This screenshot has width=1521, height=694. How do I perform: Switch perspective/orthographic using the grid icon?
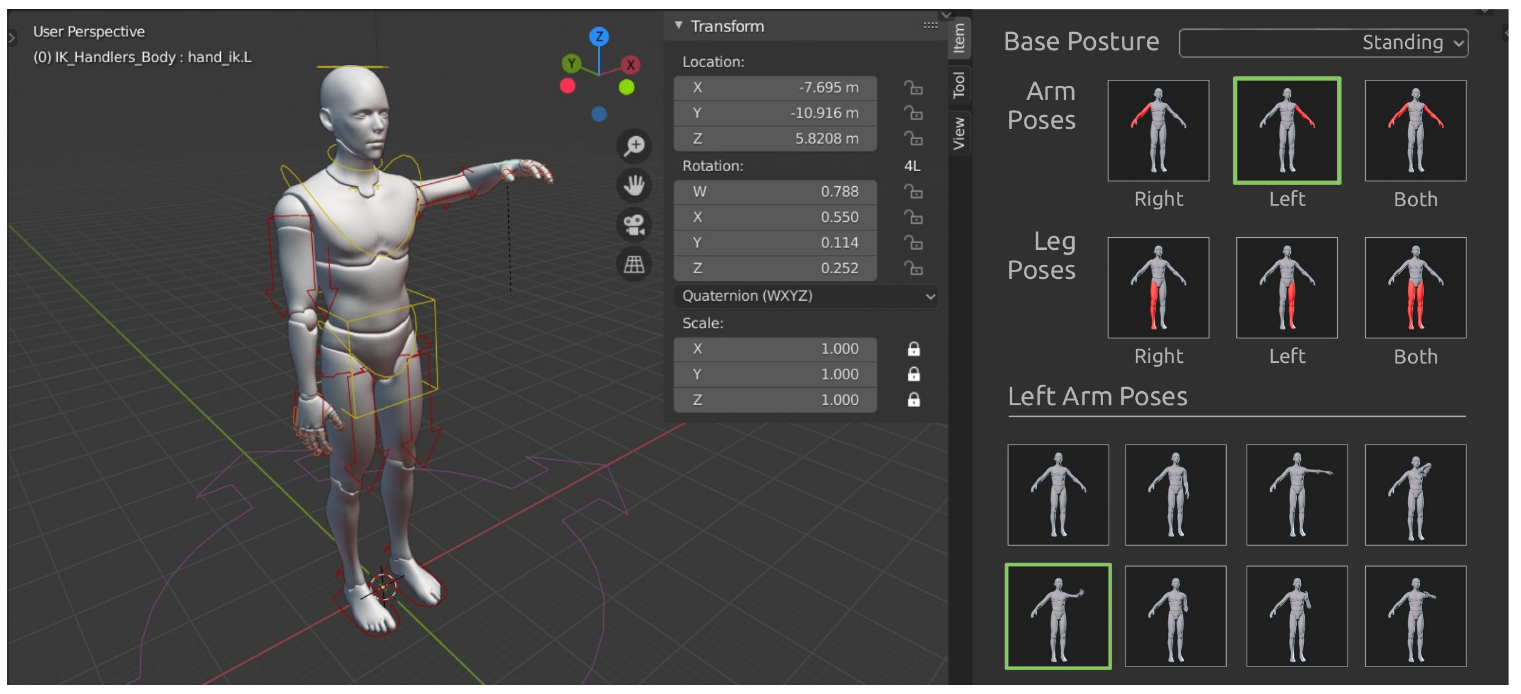[634, 264]
